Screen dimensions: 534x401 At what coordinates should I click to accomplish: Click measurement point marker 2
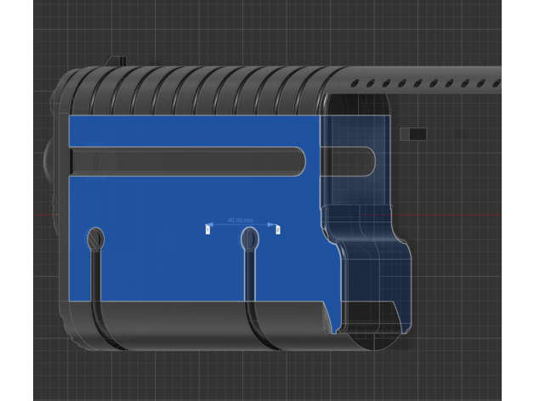coord(278,229)
